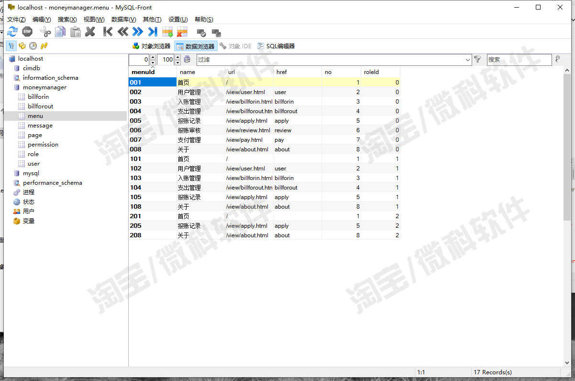Select the cimdb database
Viewport: 575px width, 381px height.
point(32,68)
